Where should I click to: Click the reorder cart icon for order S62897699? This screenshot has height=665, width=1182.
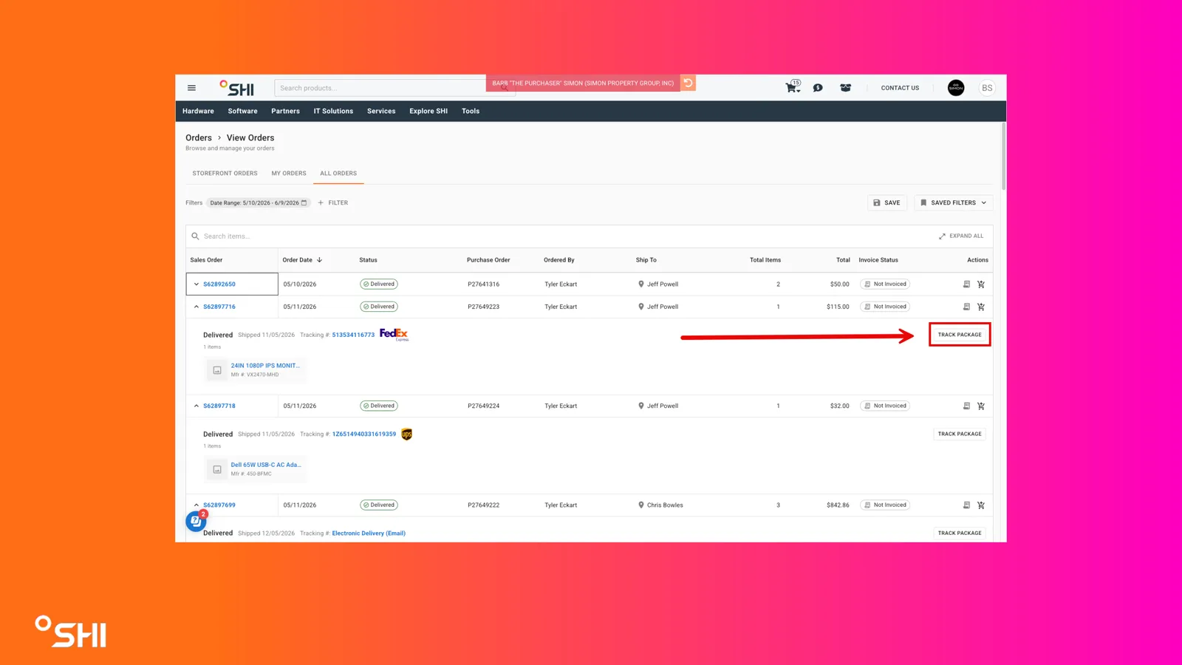981,505
